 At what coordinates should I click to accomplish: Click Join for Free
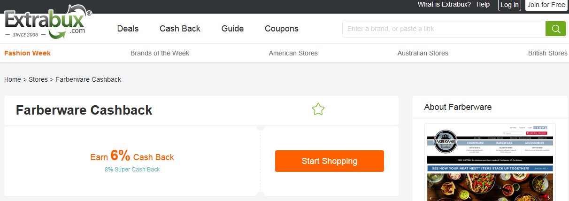tap(546, 5)
